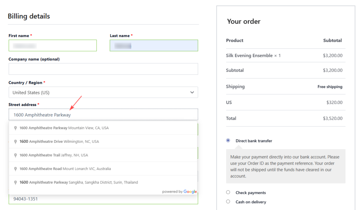Pick 1600 Amphitheatre Drive Wilmington suggestion
This screenshot has height=210, width=362.
59,142
